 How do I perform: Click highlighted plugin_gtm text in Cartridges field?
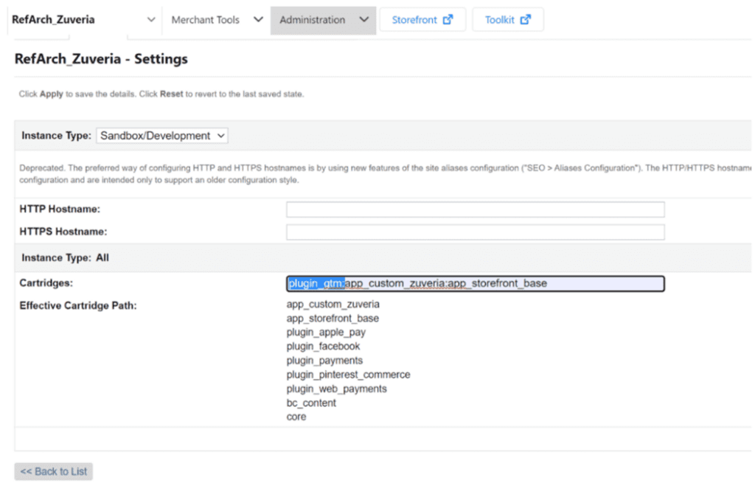pyautogui.click(x=316, y=283)
